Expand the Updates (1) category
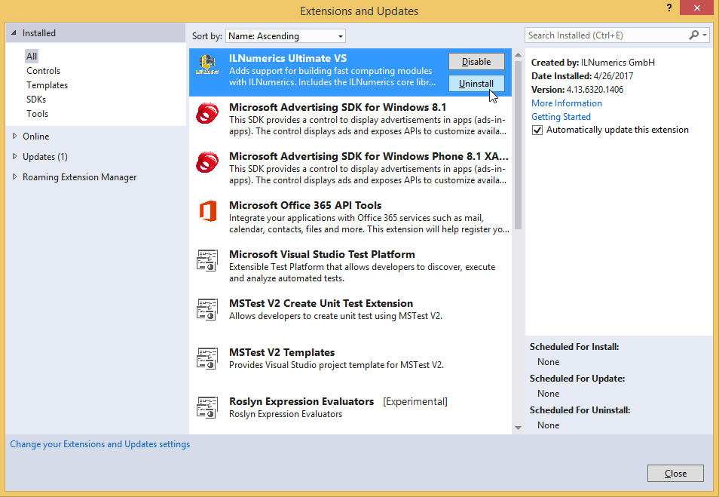 [x=14, y=156]
